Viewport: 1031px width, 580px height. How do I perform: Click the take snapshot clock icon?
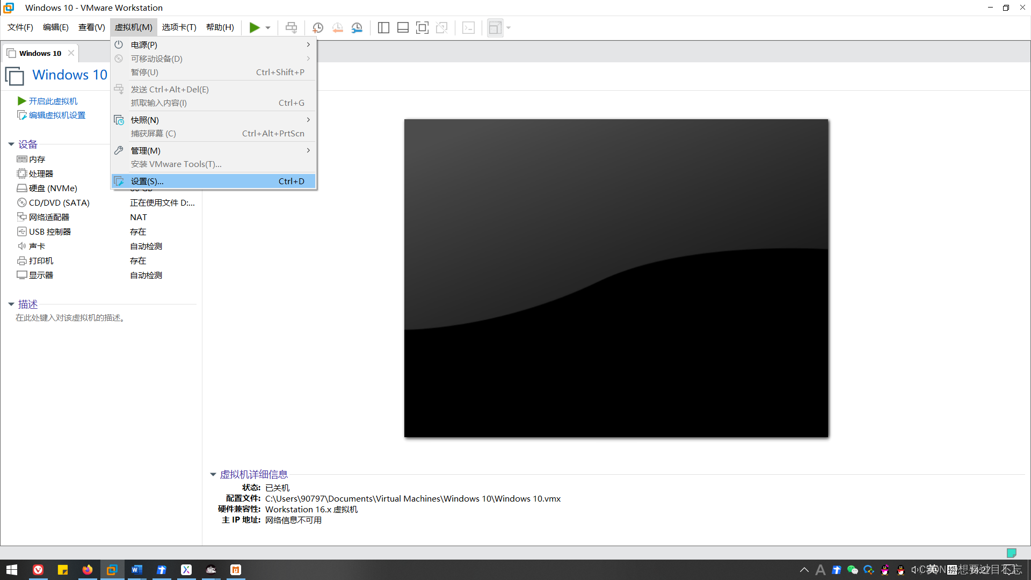[318, 27]
